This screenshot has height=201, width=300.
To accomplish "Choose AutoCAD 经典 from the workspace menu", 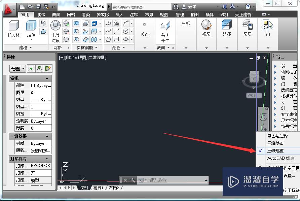I will coord(276,158).
